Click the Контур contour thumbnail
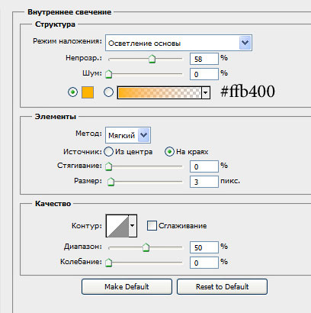Screen dimensions: 311x313 pyautogui.click(x=117, y=226)
